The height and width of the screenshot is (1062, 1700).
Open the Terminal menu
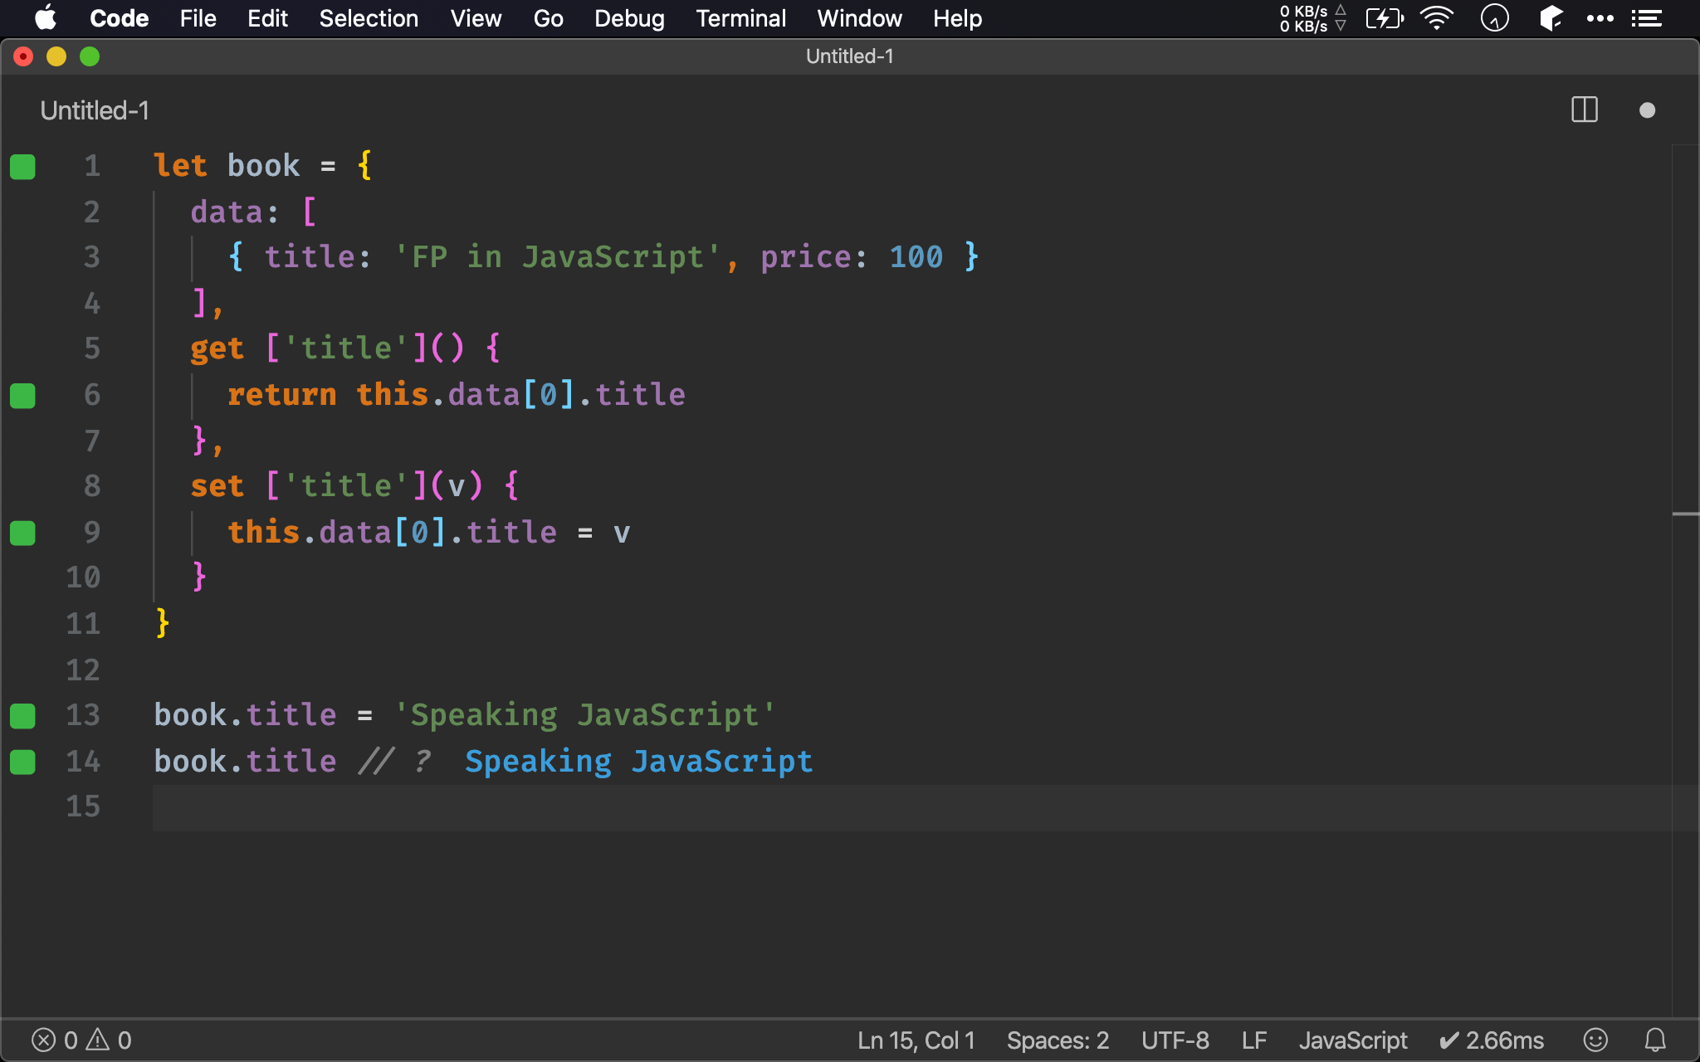(x=740, y=18)
